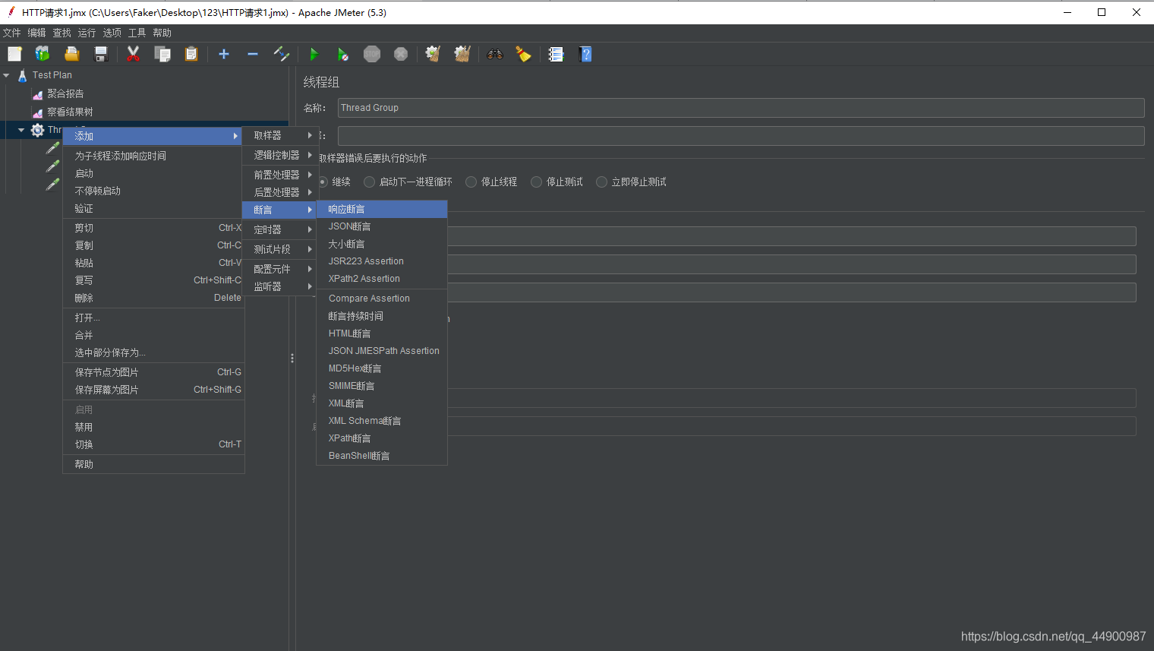Click the Open file folder icon

tap(71, 54)
